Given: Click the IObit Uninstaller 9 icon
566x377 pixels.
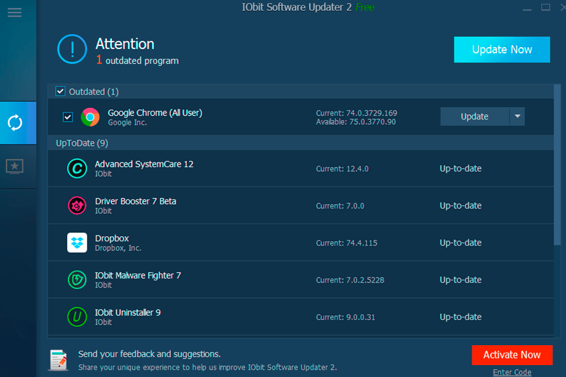Looking at the screenshot, I should click(x=77, y=317).
